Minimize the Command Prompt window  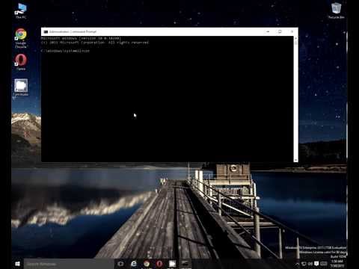coord(268,31)
